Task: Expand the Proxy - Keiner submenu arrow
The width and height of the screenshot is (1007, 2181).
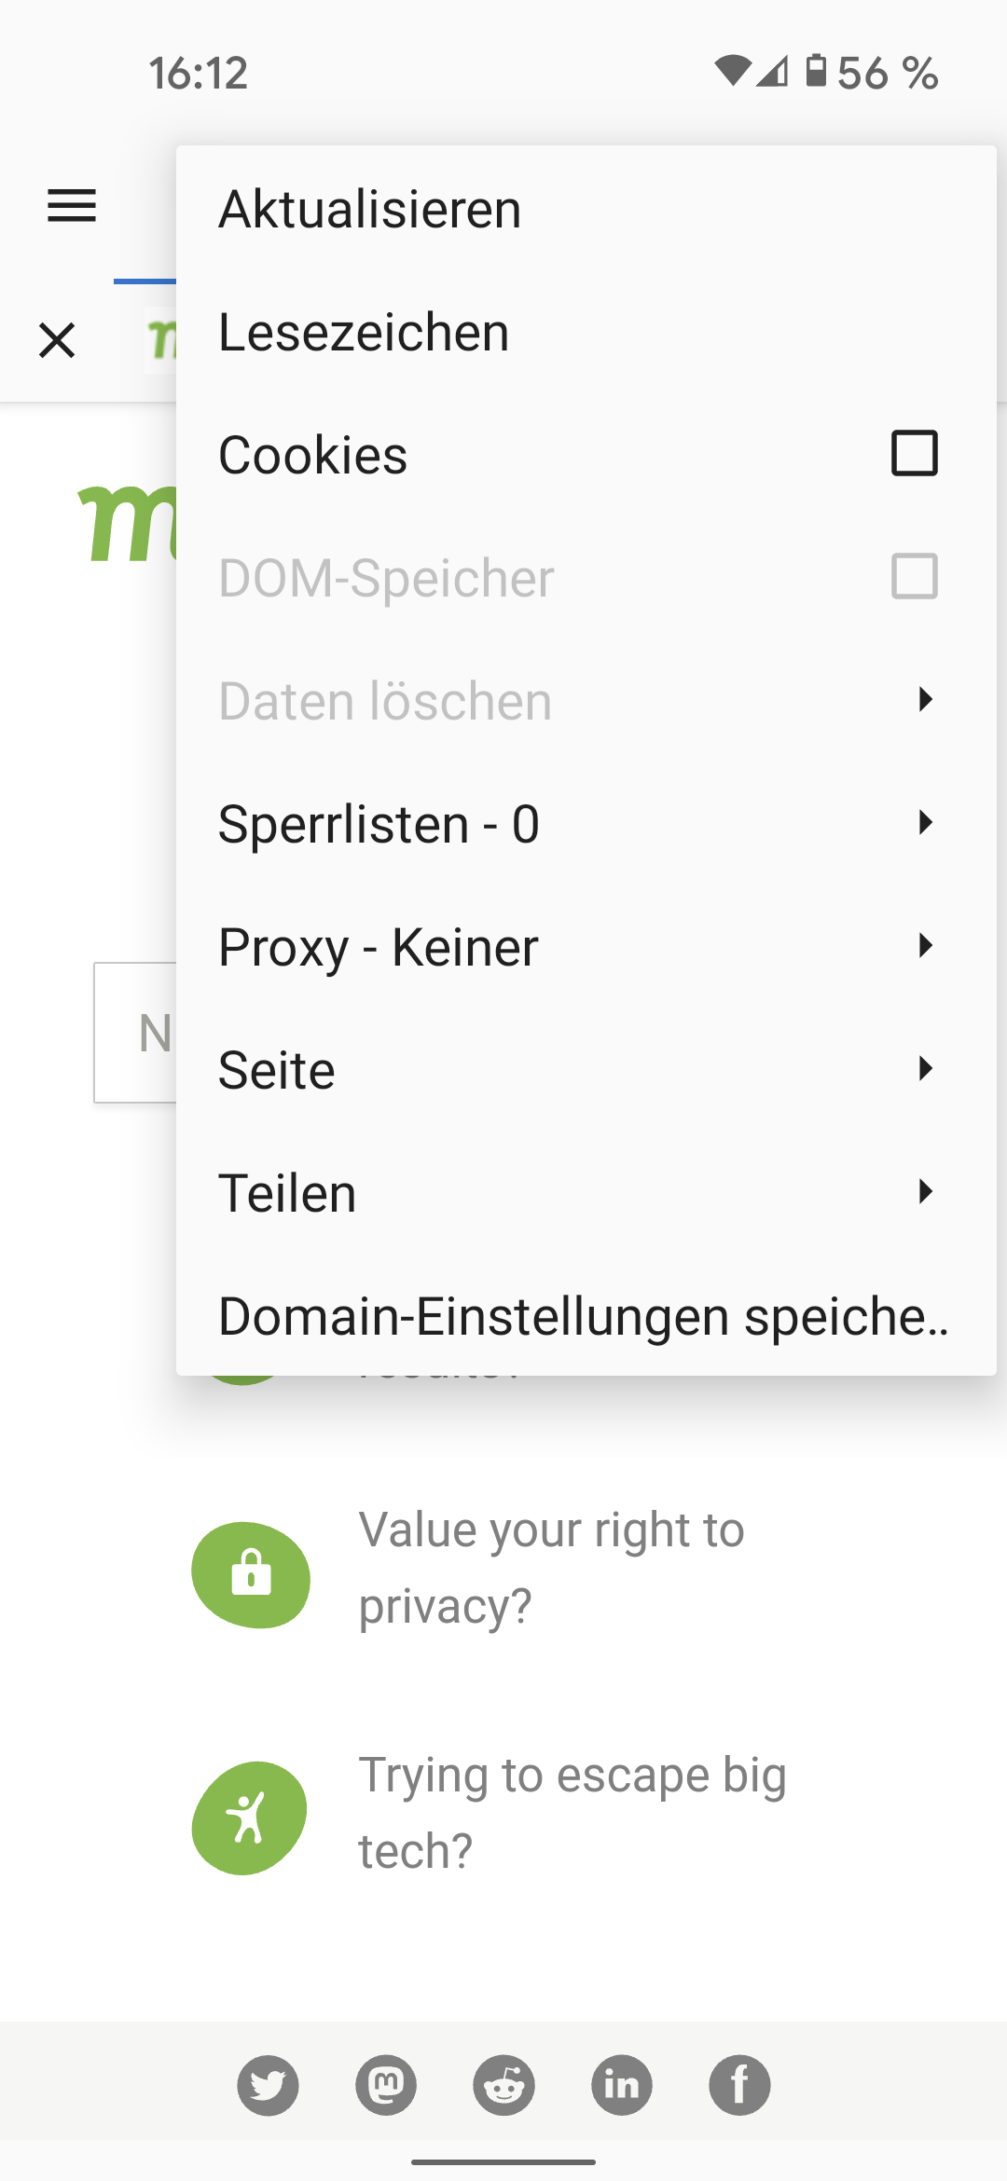Action: (924, 946)
